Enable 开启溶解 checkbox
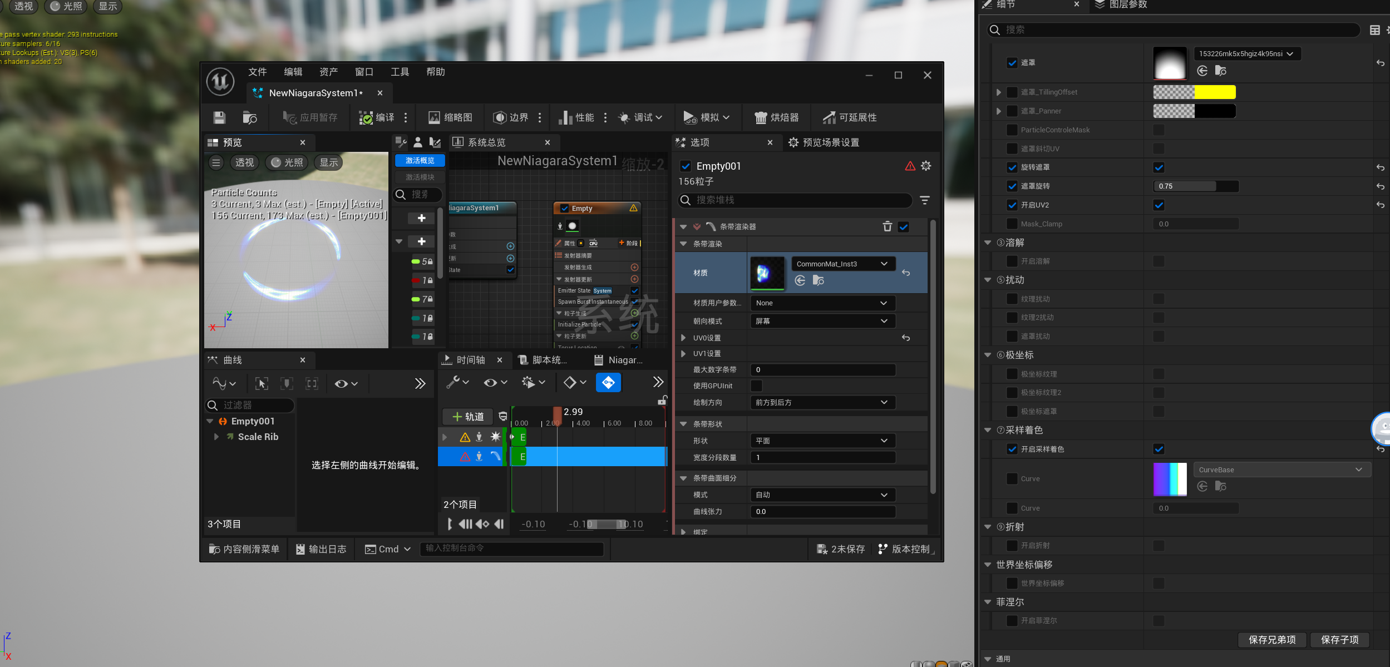1390x667 pixels. tap(1012, 261)
